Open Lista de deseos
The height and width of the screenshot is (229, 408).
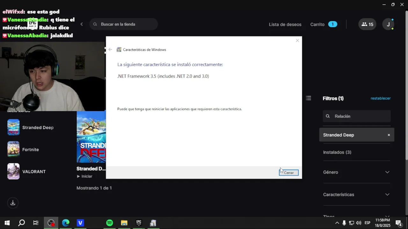285,24
